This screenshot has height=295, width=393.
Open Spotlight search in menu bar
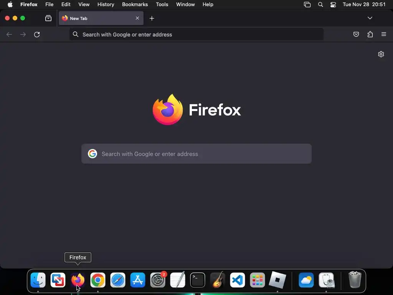320,5
